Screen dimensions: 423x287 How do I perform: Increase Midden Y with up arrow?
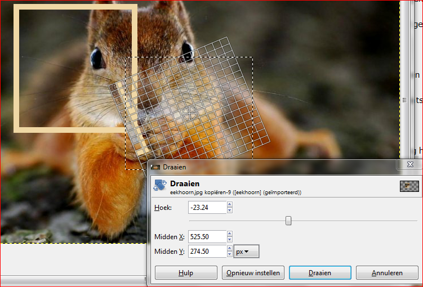pyautogui.click(x=230, y=249)
